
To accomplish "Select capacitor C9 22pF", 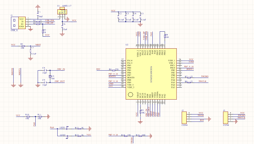I will (45, 82).
